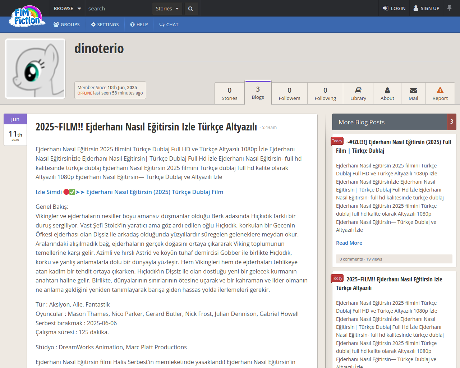Image resolution: width=460 pixels, height=368 pixels.
Task: Click the Report warning triangle icon
Action: [x=440, y=90]
